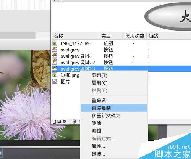Click the oval grey button symbol icon
This screenshot has height=159, width=191.
click(x=55, y=50)
